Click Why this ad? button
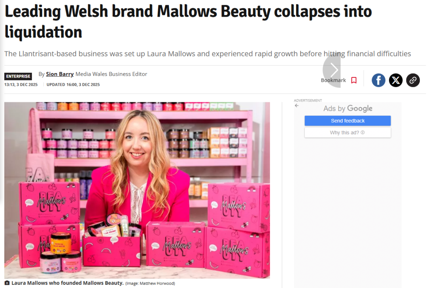The height and width of the screenshot is (288, 427). [x=348, y=133]
